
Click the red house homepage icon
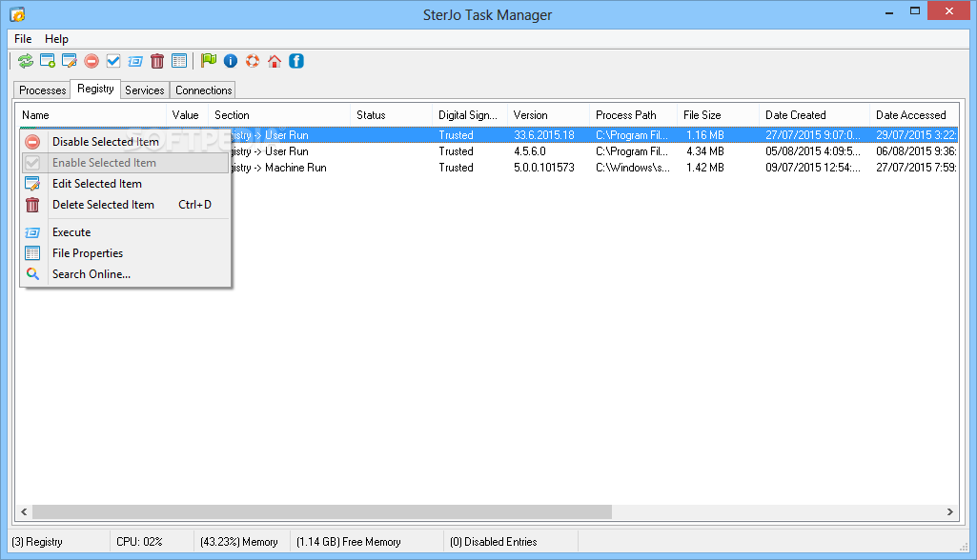pyautogui.click(x=275, y=61)
